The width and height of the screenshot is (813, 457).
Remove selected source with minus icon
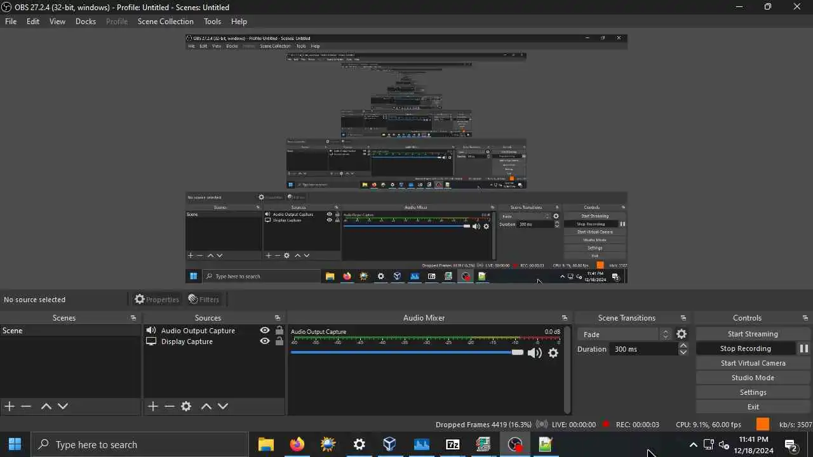pos(169,406)
